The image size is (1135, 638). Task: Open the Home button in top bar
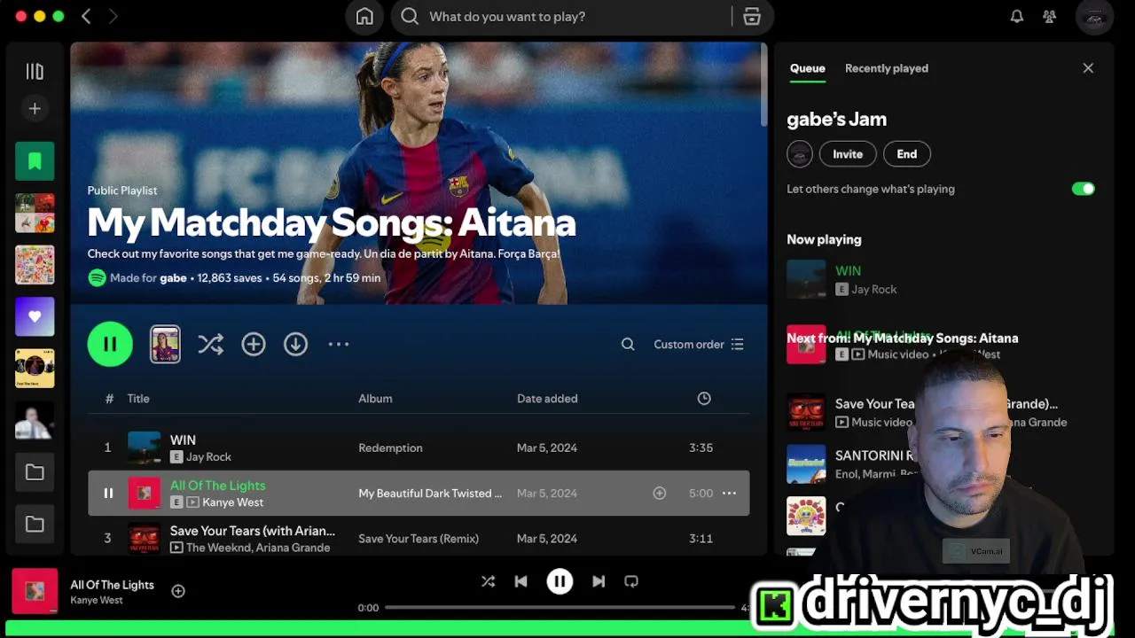(364, 17)
